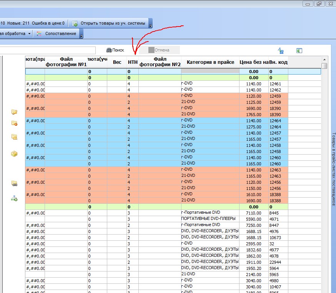Click the Поиск button
Viewport: 336px width, 293px height.
coord(115,50)
